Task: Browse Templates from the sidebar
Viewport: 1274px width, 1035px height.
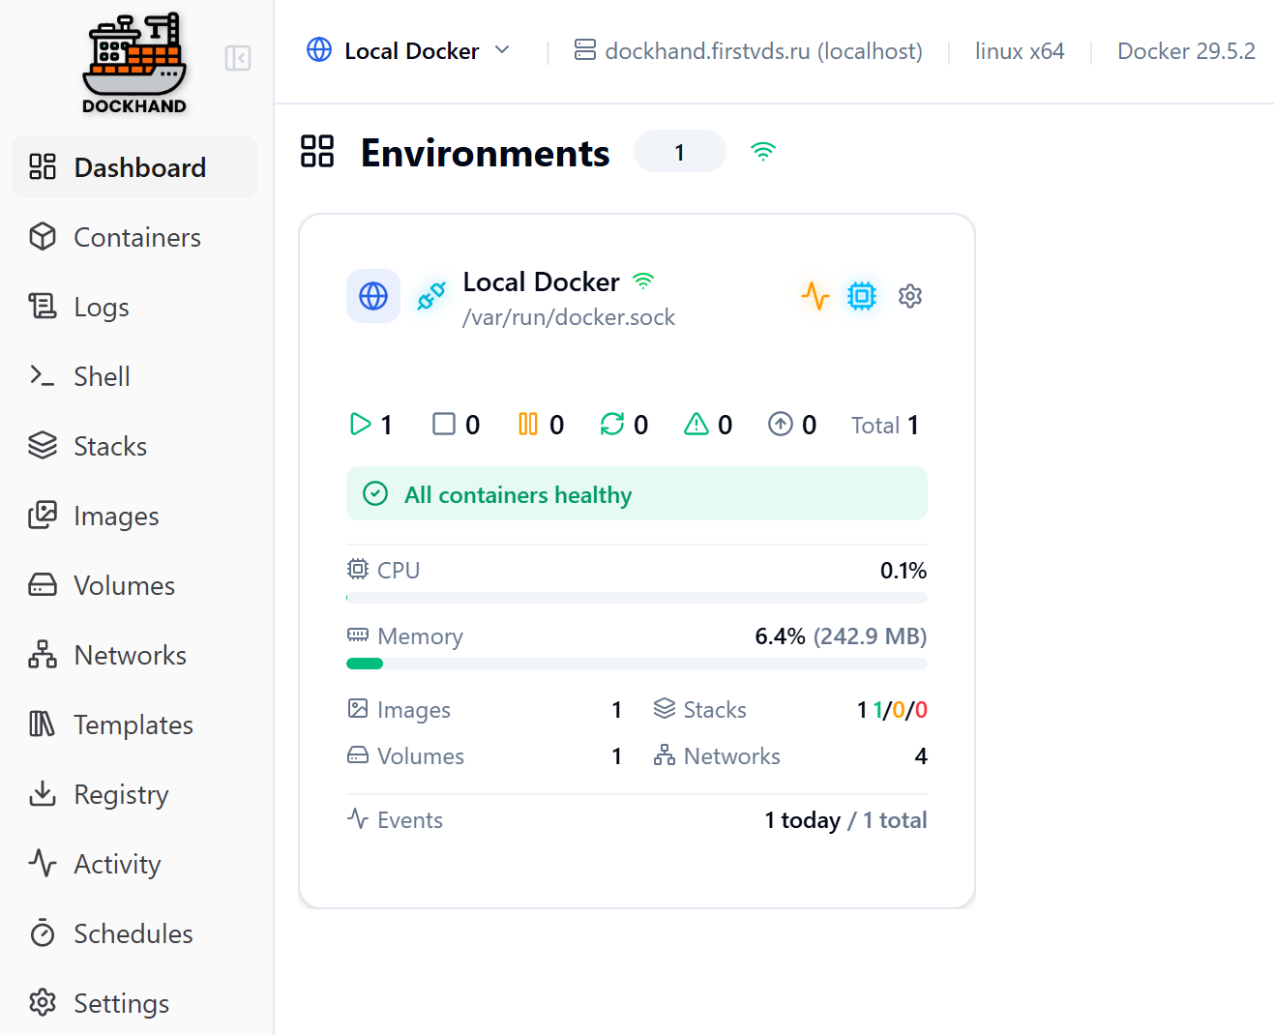Action: 134,724
